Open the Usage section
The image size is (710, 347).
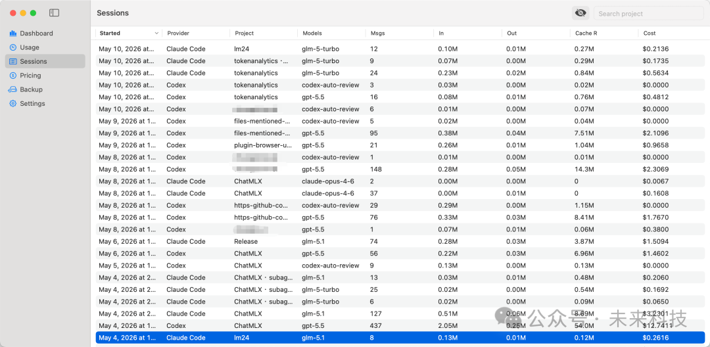[30, 47]
